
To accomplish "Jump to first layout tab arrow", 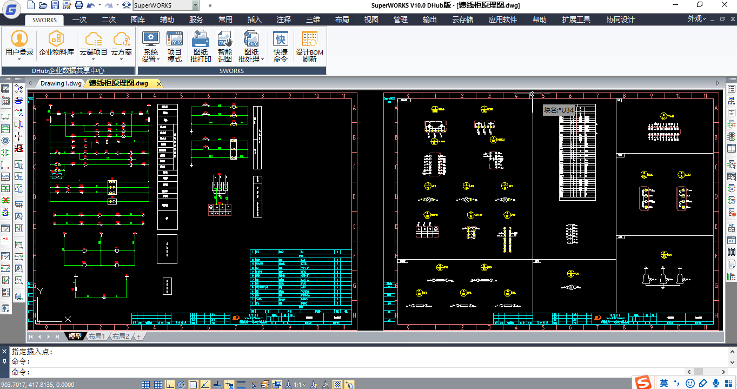I will pyautogui.click(x=31, y=337).
